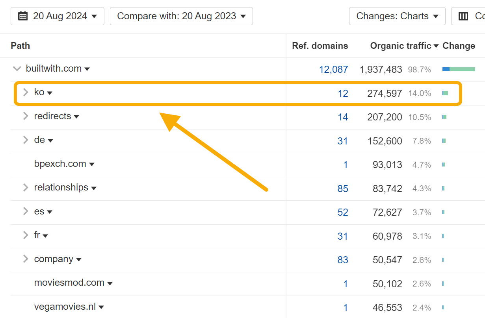Expand the company path row
Image resolution: width=485 pixels, height=318 pixels.
click(25, 260)
